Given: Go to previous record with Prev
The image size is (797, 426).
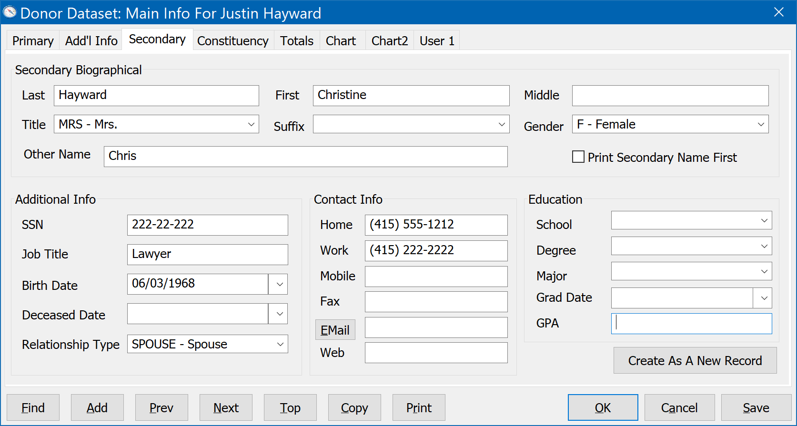Looking at the screenshot, I should coord(161,407).
